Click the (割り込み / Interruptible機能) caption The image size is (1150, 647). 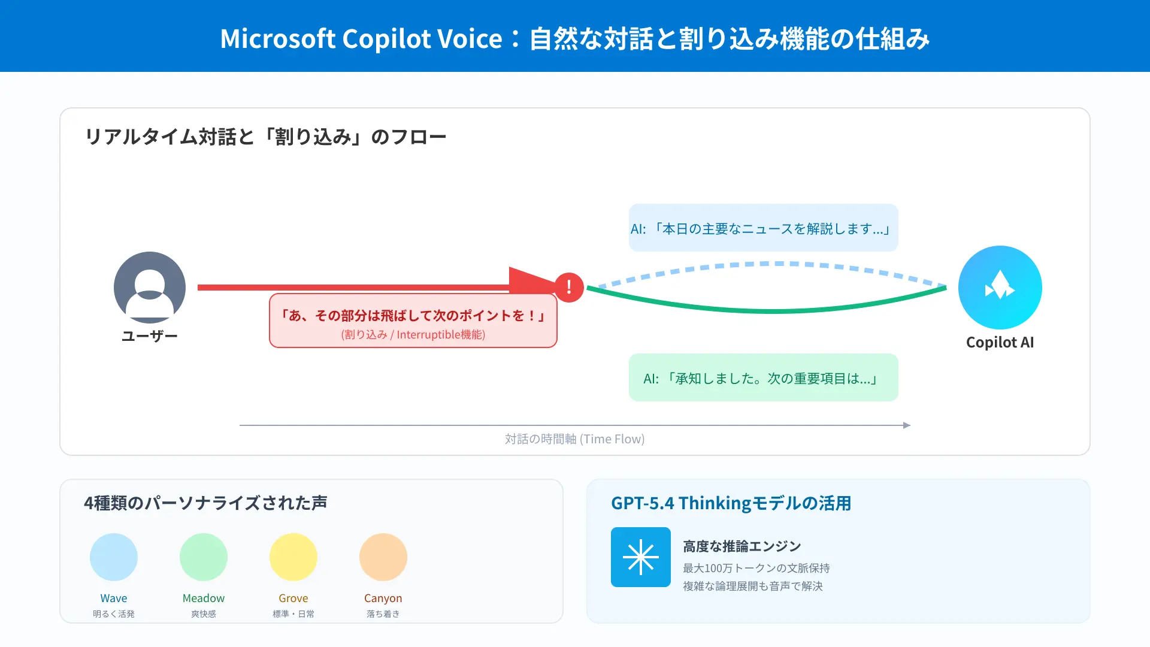tap(413, 334)
